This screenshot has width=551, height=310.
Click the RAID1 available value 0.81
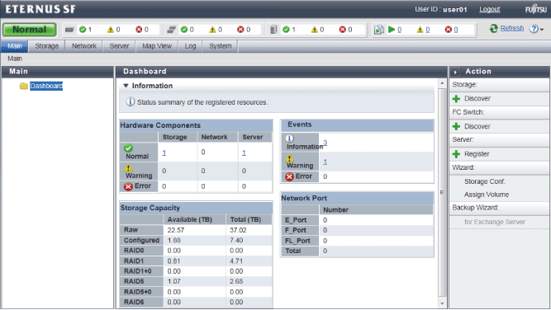click(x=174, y=261)
